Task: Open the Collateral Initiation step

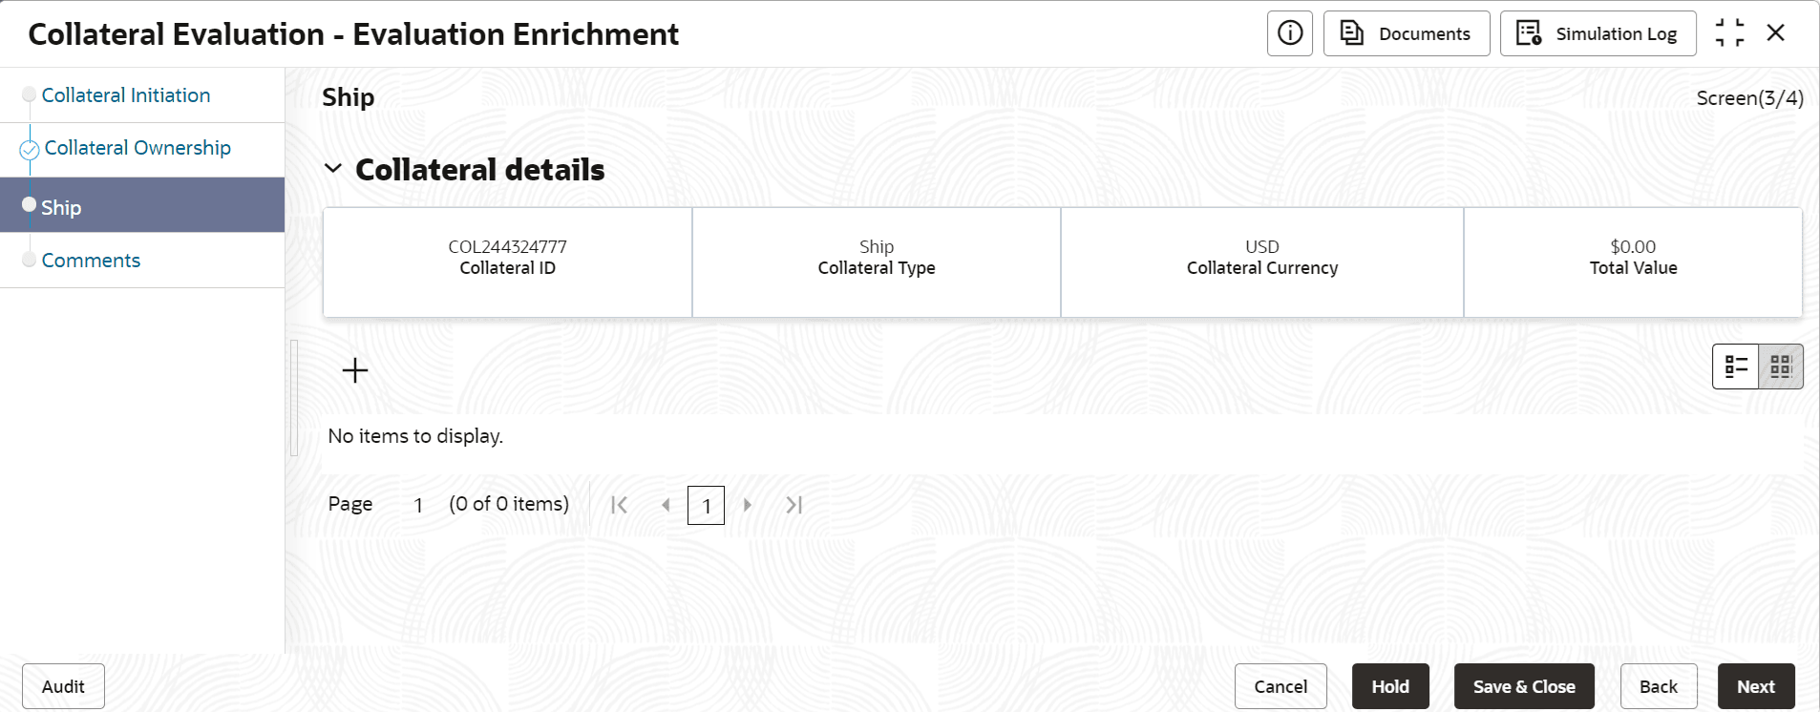Action: click(x=125, y=95)
